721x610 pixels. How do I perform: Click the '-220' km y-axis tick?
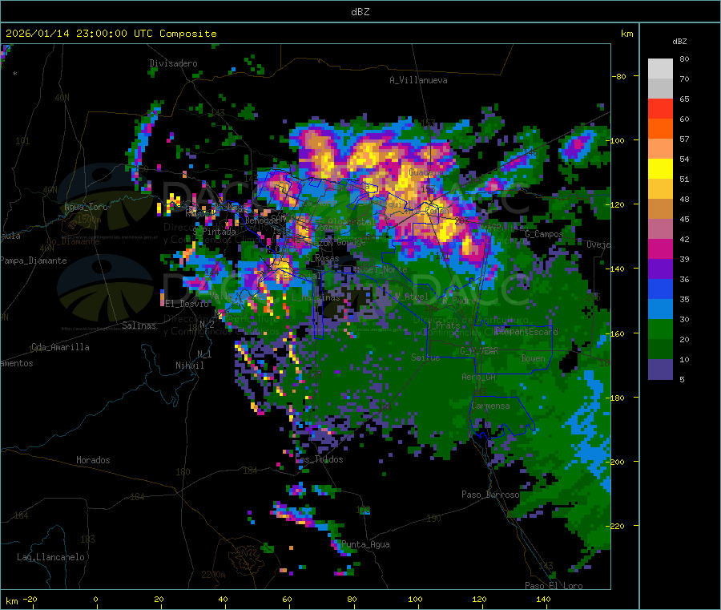616,526
